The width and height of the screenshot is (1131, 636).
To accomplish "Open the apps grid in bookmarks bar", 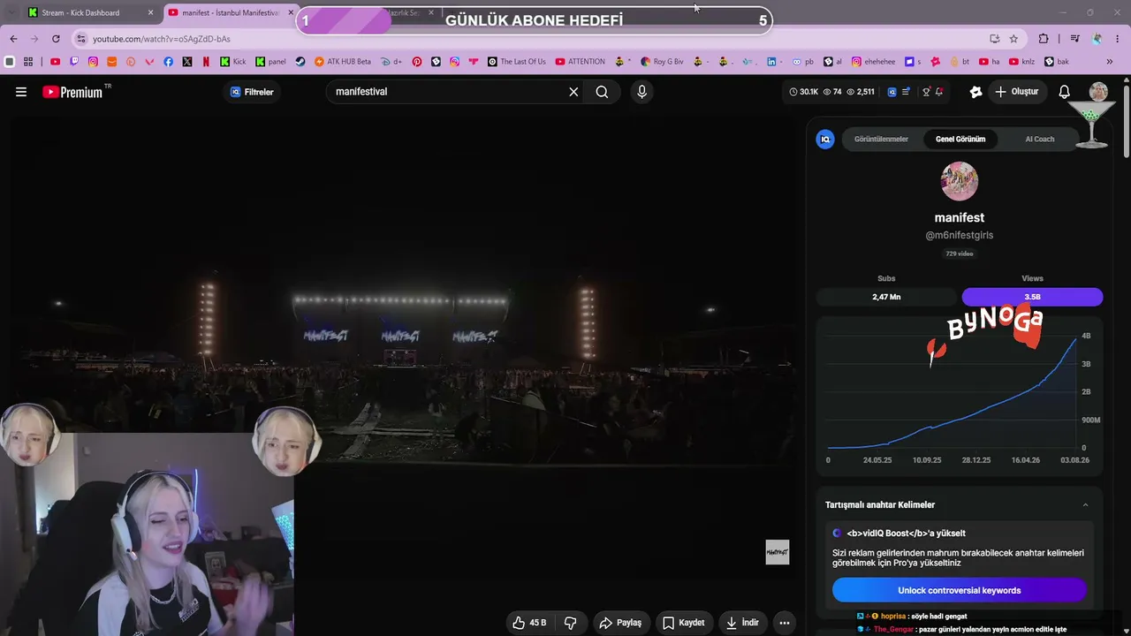I will tap(28, 62).
